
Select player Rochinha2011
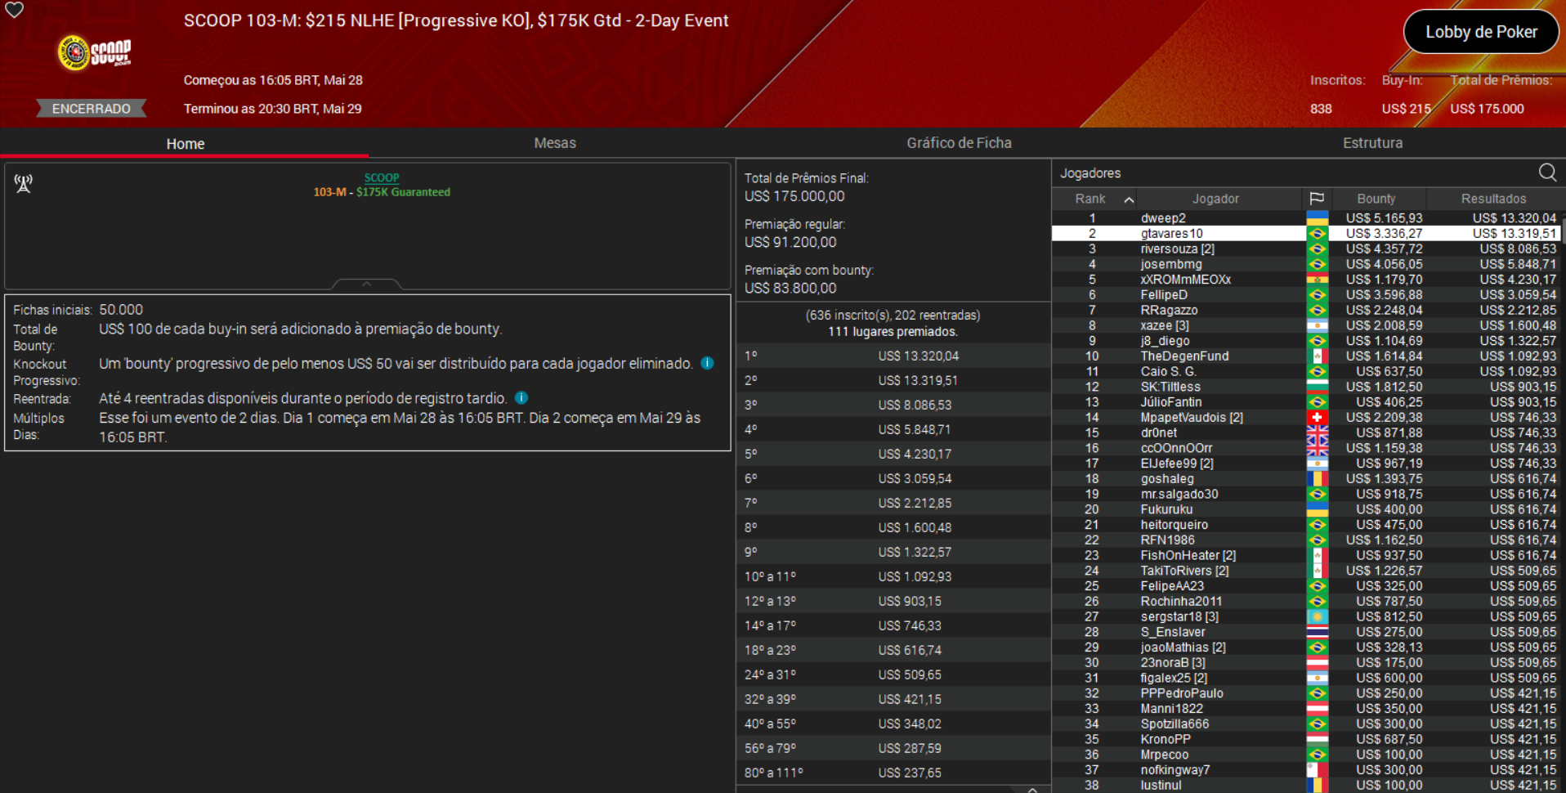1307,602
